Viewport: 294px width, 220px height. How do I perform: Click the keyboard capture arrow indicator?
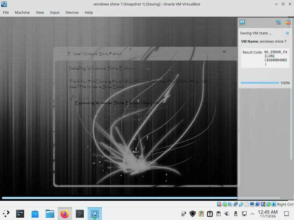[x=274, y=204]
